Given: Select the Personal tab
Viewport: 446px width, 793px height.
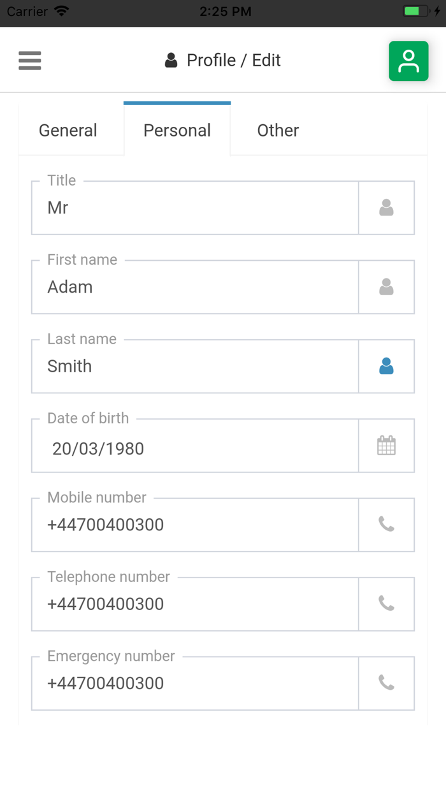Looking at the screenshot, I should (x=177, y=130).
